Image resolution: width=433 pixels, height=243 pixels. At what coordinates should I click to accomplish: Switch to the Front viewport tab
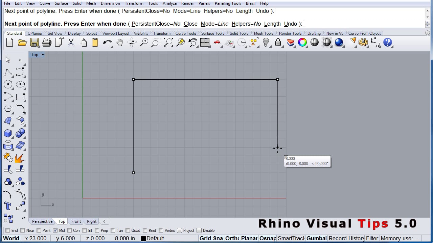(x=76, y=221)
